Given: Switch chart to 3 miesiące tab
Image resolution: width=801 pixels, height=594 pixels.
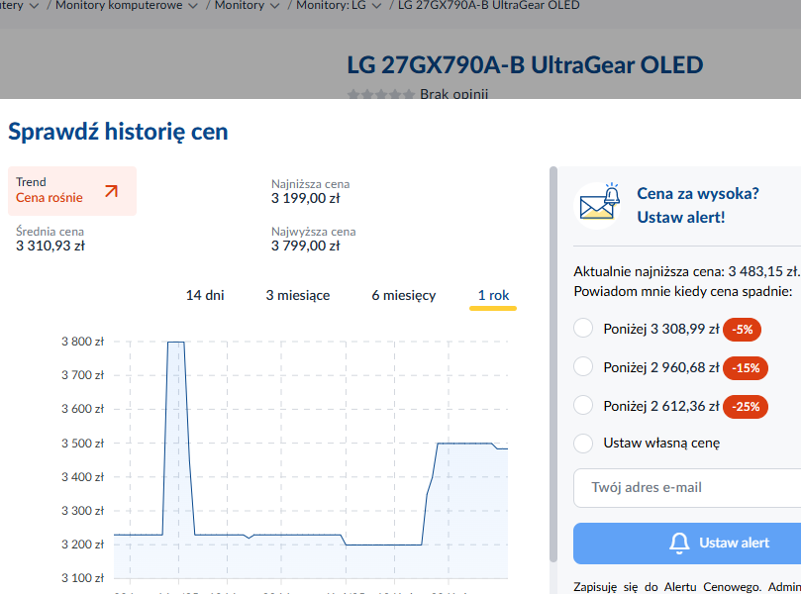Looking at the screenshot, I should [298, 295].
